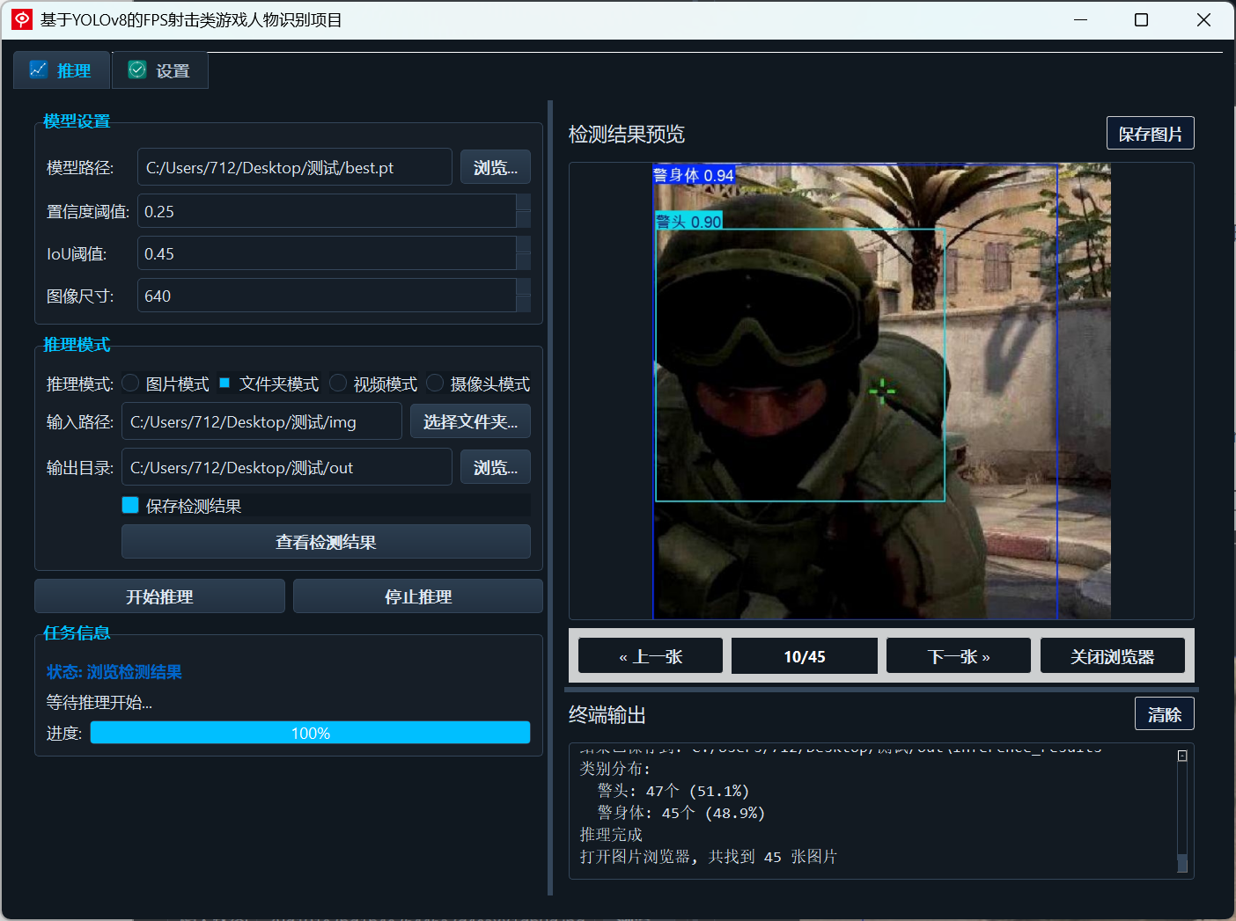Close the image viewer with 关闭浏览器
Viewport: 1236px width, 921px height.
point(1113,656)
